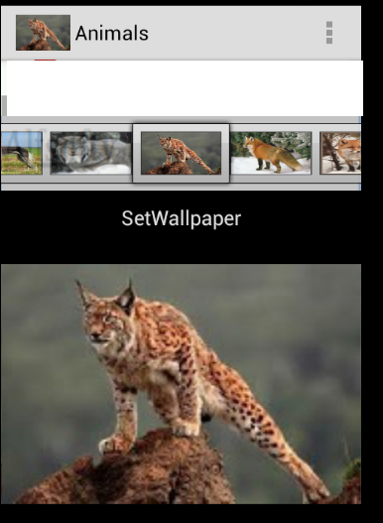Click the large lynx preview image
This screenshot has width=383, height=523.
(x=181, y=384)
